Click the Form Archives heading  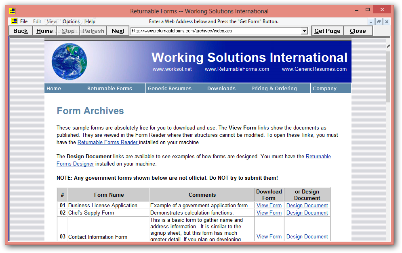(x=90, y=111)
